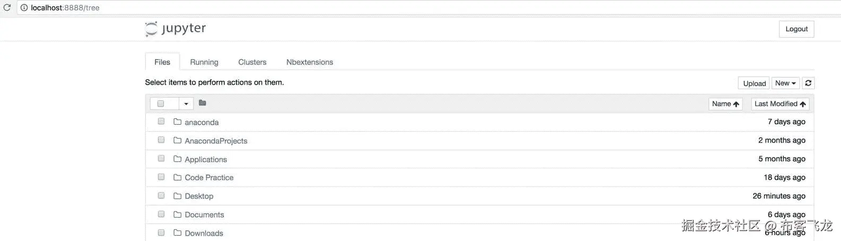841x241 pixels.
Task: Check the AnacondaProjects folder checkbox
Action: pos(161,140)
